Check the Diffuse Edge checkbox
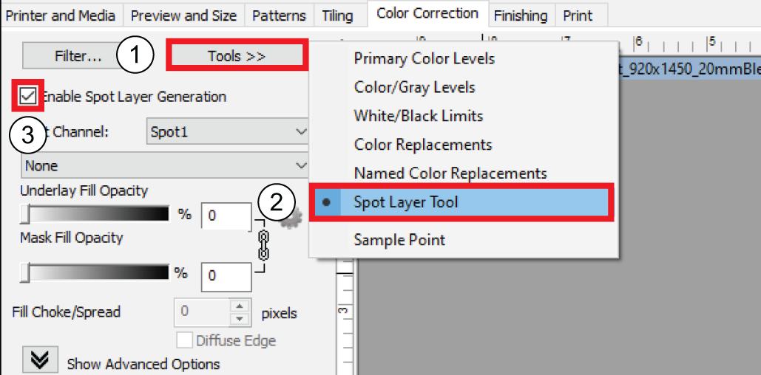 (x=184, y=340)
